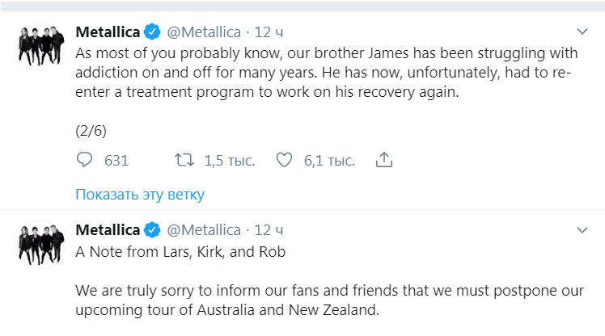Click the 6,1 тыс. likes count
Image resolution: width=605 pixels, height=336 pixels.
329,161
